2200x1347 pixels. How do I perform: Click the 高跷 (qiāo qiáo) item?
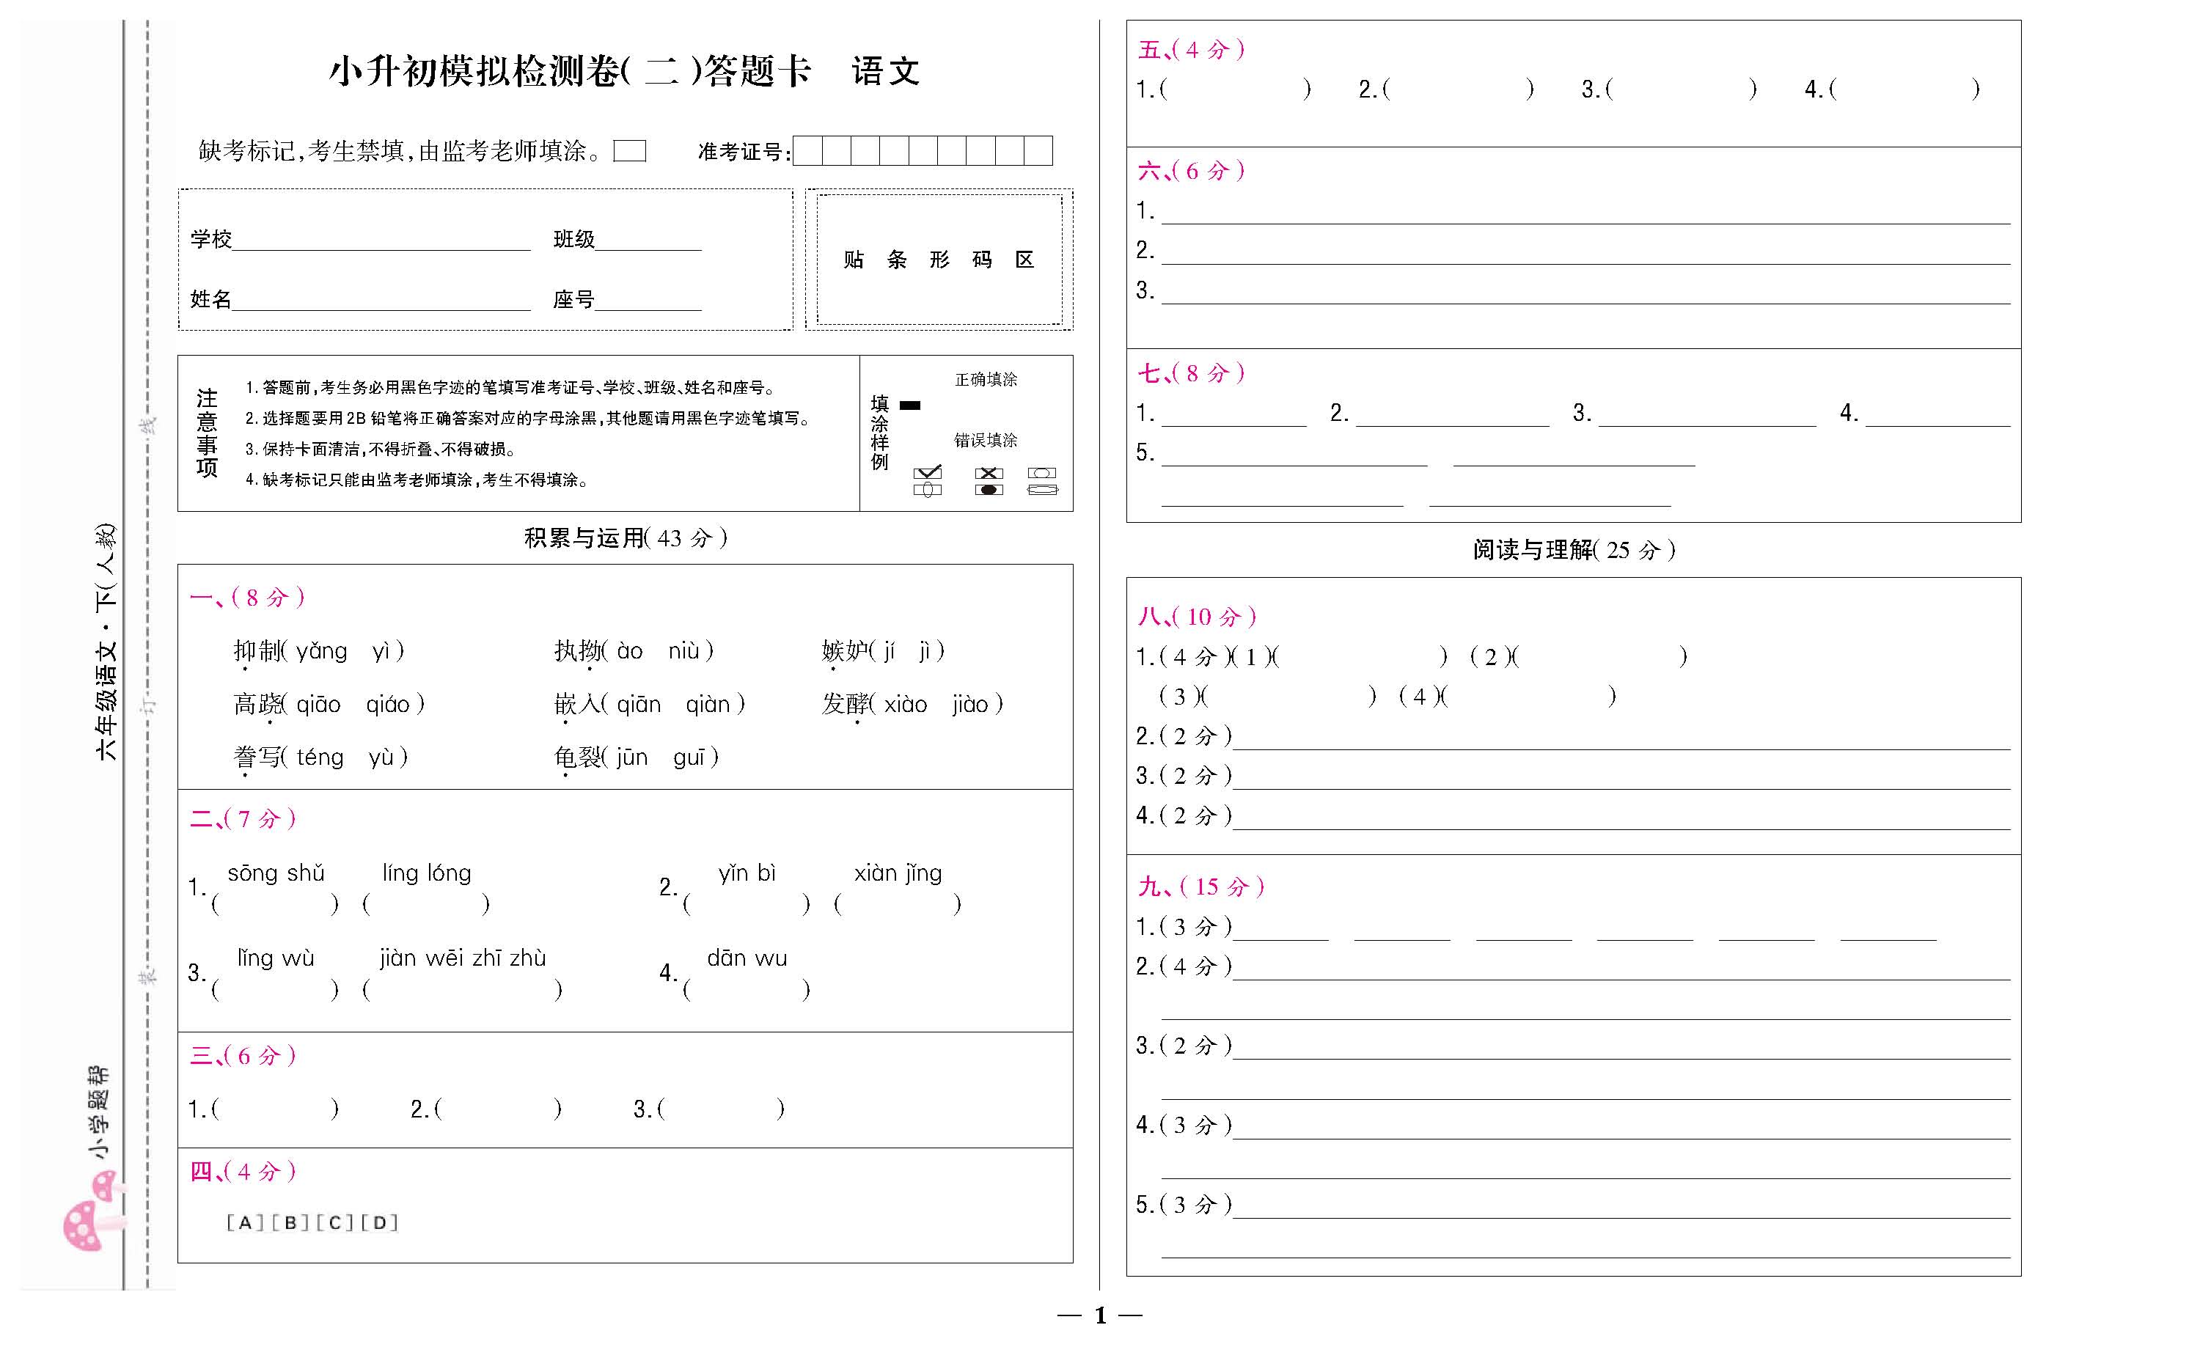(329, 705)
